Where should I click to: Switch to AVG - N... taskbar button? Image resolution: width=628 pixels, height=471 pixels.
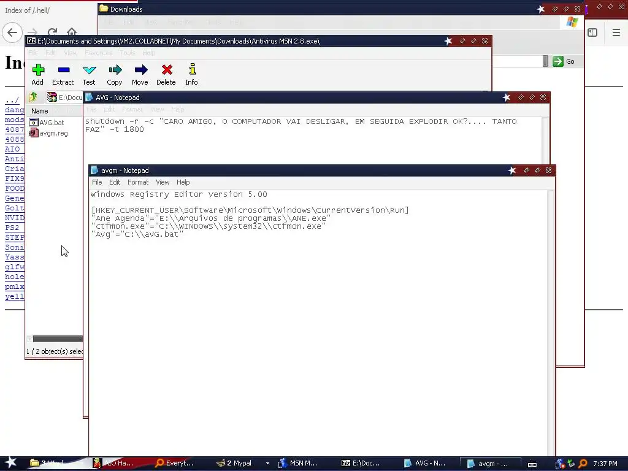424,464
